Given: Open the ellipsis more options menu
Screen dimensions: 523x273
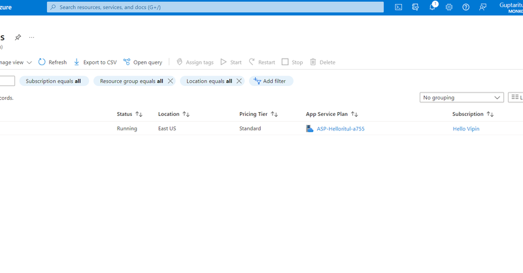Looking at the screenshot, I should (x=31, y=37).
